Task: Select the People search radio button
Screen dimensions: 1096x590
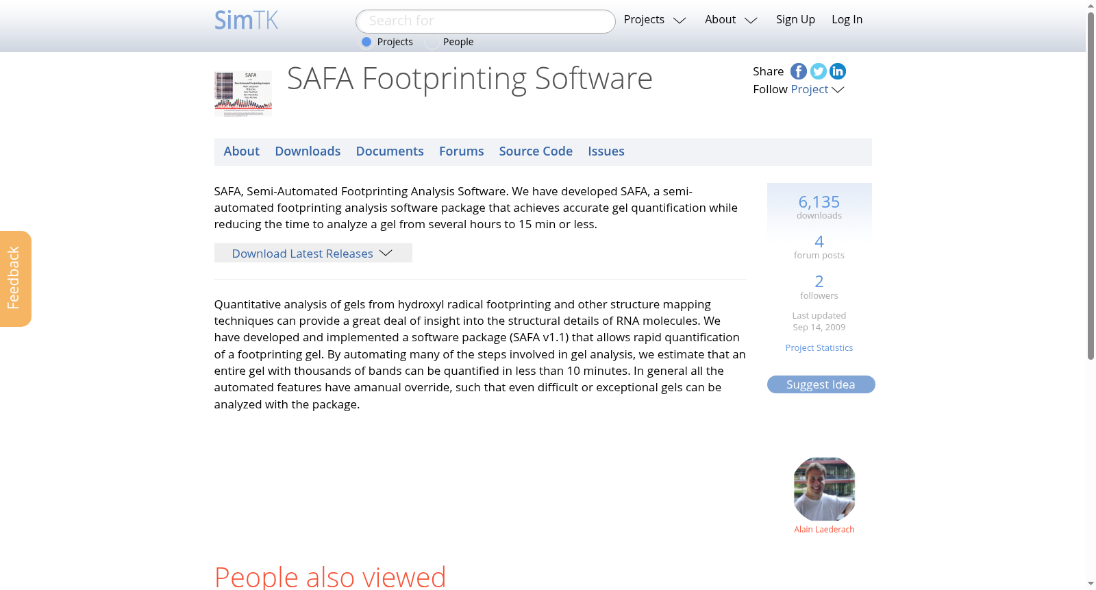Action: click(x=432, y=42)
